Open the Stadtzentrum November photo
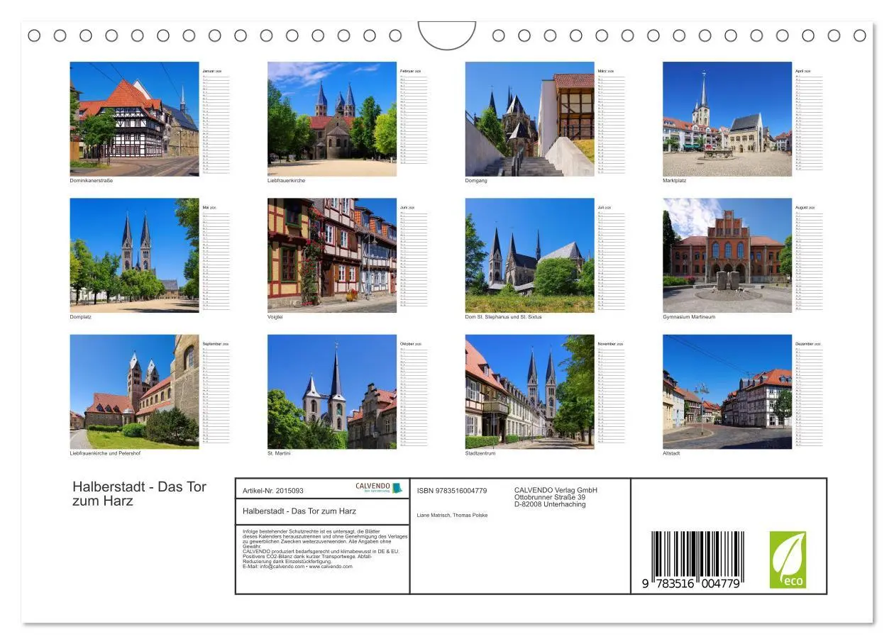This screenshot has height=644, width=894. click(x=530, y=392)
